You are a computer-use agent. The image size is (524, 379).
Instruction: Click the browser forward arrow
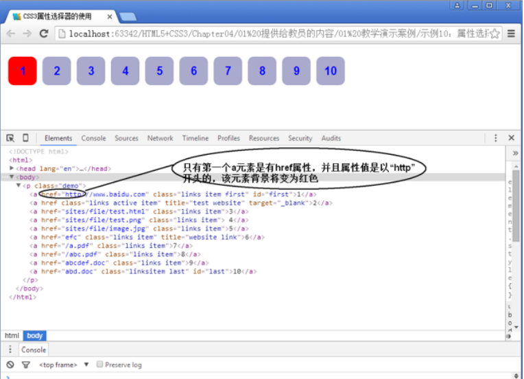tap(27, 34)
